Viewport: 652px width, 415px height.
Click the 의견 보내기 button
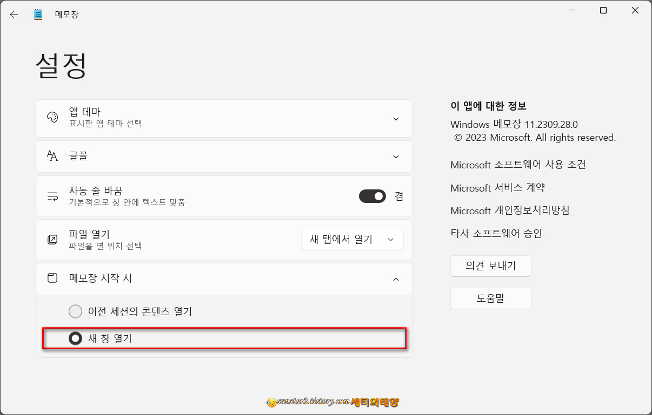490,266
